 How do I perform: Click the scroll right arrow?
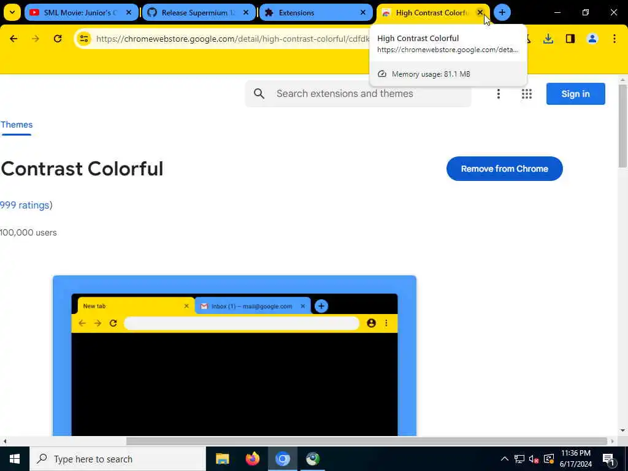coord(613,441)
